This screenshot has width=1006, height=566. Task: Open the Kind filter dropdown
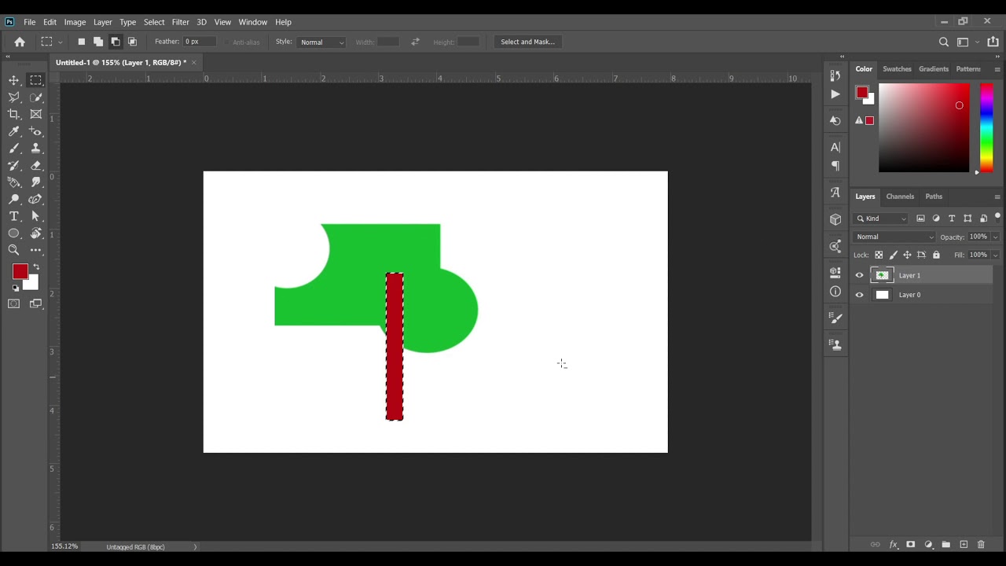click(881, 219)
